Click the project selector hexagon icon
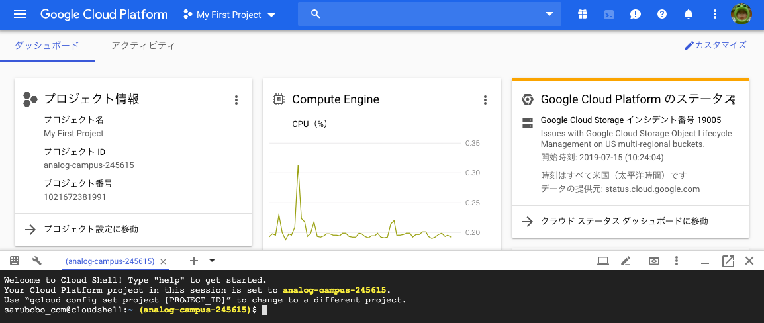 187,15
